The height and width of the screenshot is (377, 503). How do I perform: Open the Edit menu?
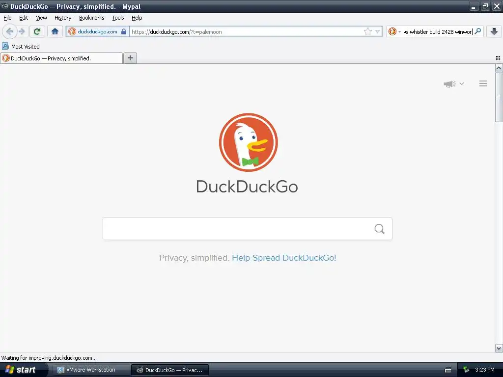point(24,18)
